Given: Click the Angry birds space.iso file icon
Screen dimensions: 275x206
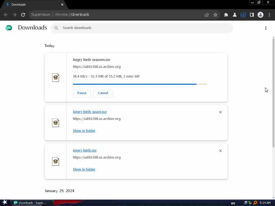Looking at the screenshot, I should (x=56, y=123).
